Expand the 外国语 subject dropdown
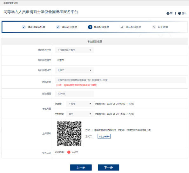 pos(80,104)
